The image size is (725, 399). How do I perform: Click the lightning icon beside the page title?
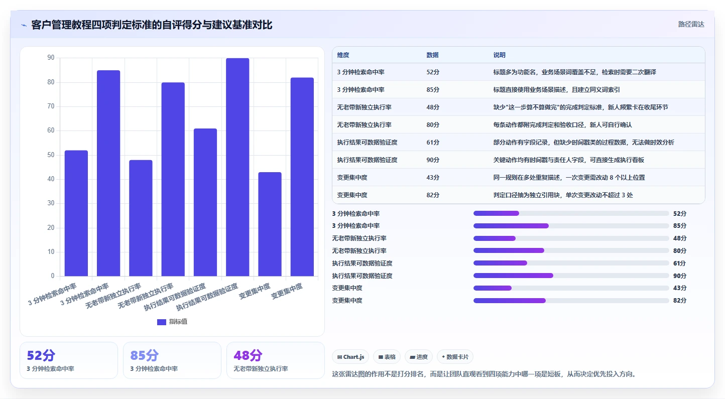click(x=24, y=25)
